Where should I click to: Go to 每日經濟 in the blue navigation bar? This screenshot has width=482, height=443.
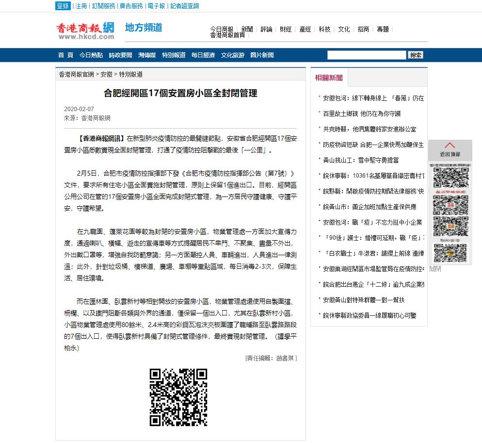pyautogui.click(x=203, y=55)
